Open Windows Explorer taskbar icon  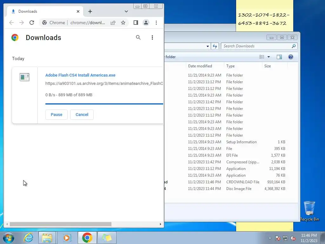[x=47, y=238]
